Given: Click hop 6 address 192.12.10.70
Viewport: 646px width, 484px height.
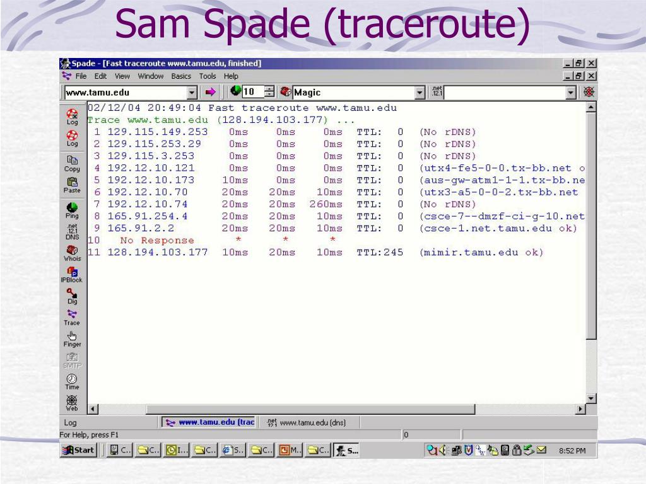Looking at the screenshot, I should coord(148,192).
